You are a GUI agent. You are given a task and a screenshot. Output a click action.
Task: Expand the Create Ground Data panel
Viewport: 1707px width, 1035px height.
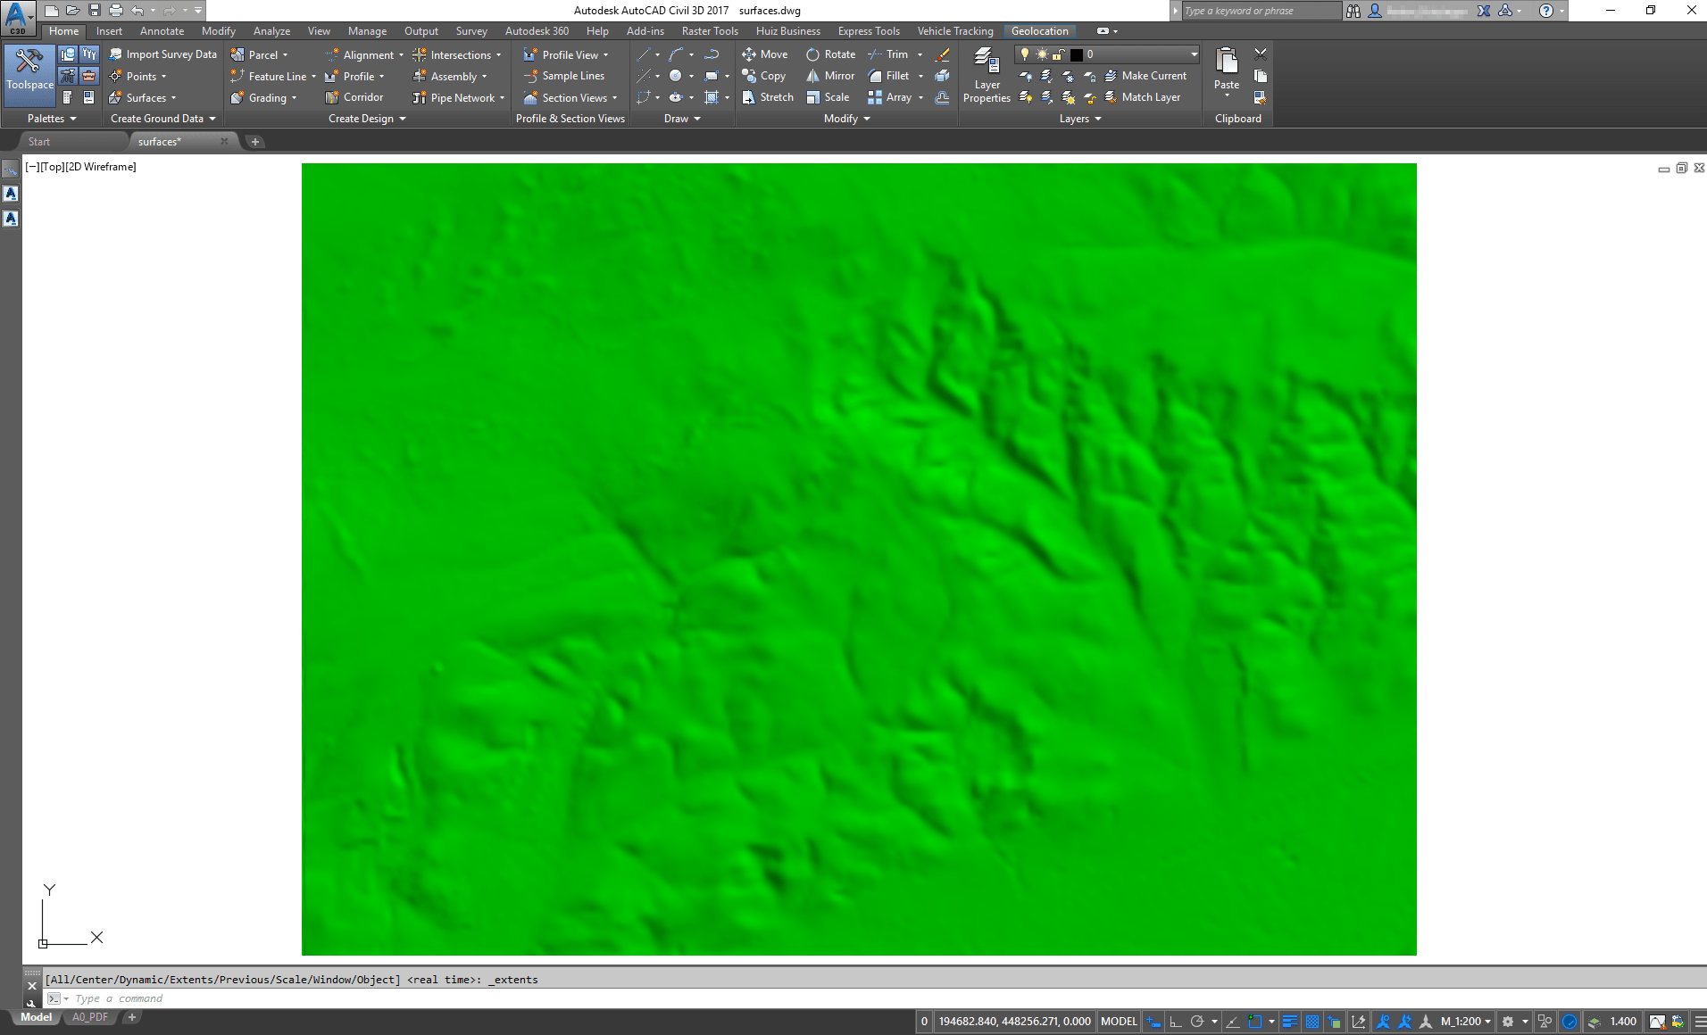[x=163, y=119]
